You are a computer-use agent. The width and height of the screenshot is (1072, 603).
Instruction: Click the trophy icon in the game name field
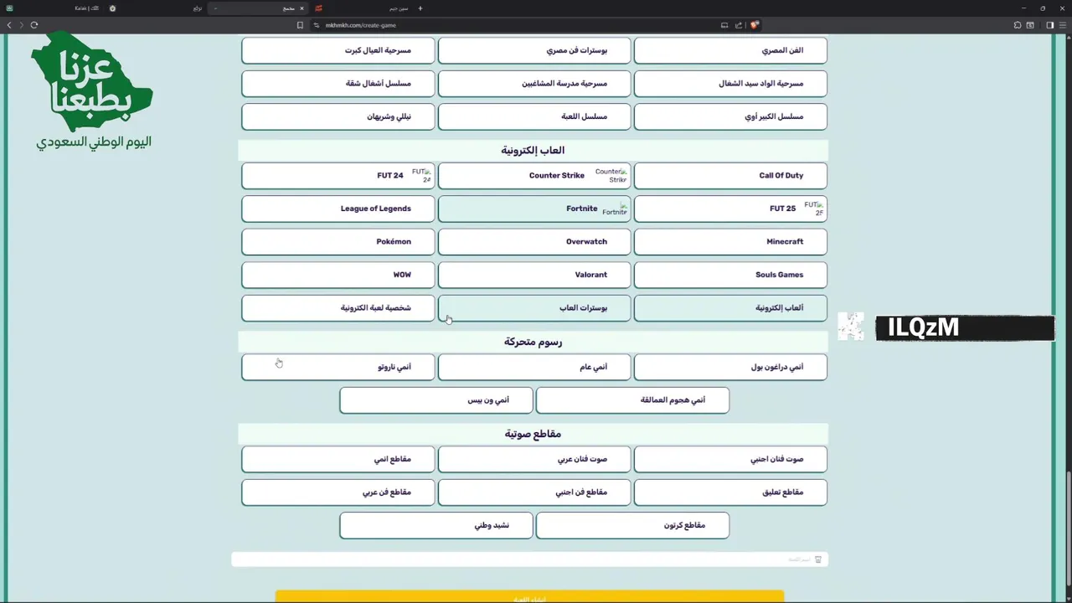coord(818,559)
